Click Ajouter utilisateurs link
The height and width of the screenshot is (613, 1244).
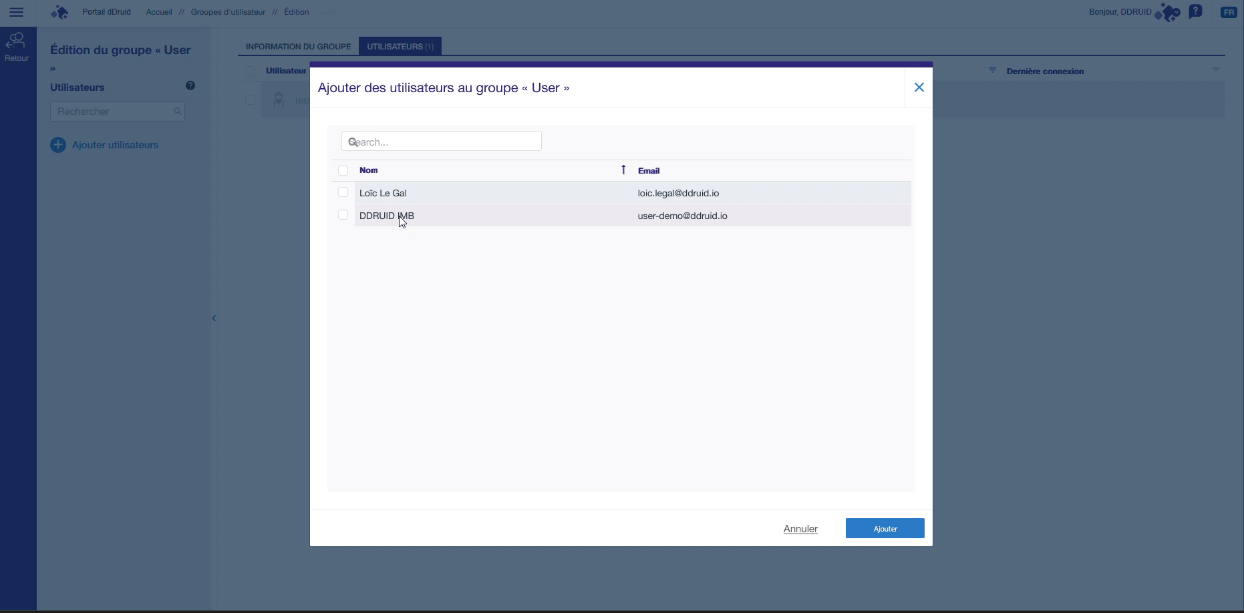115,145
